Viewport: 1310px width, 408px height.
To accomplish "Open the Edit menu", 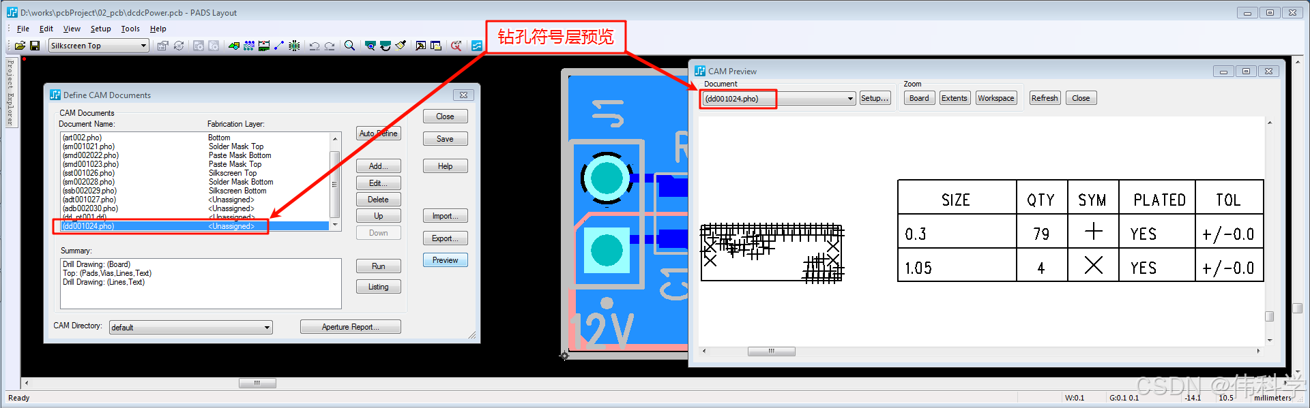I will click(46, 29).
